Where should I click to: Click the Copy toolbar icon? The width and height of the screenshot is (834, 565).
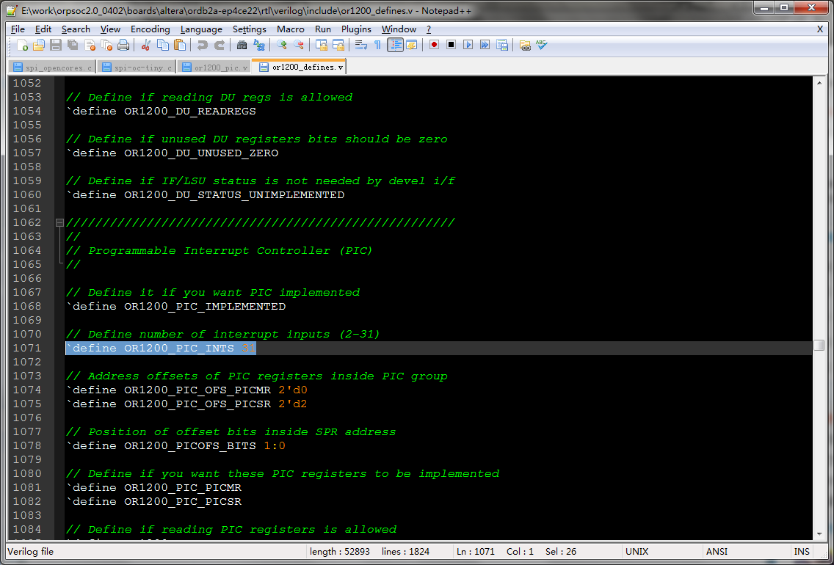point(163,45)
